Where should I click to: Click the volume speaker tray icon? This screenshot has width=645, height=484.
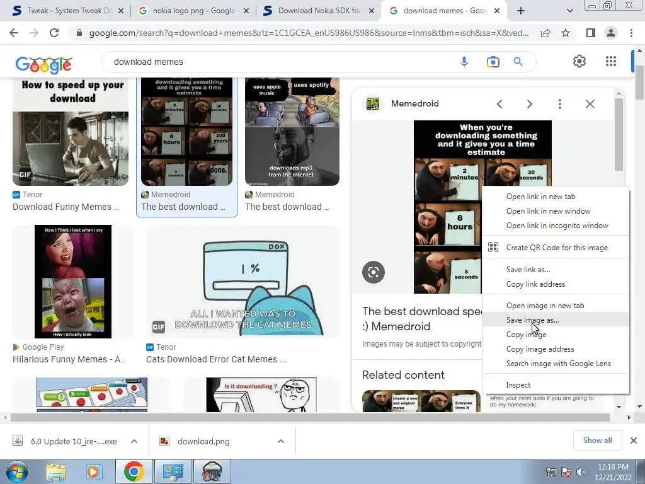tap(581, 472)
